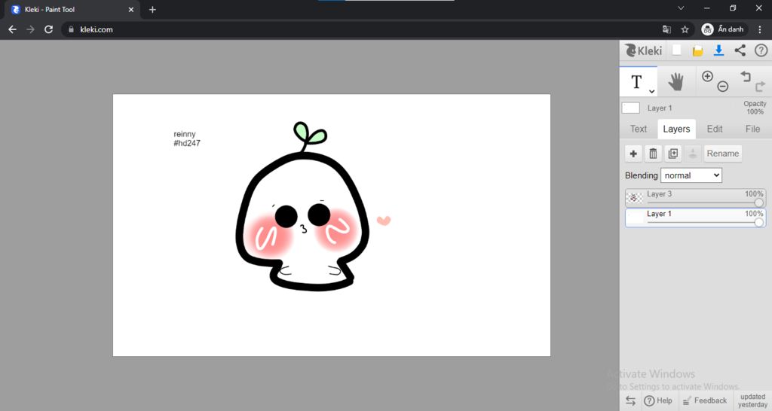Click current layer preview thumbnail
Screen dimensions: 772x411
click(631, 108)
